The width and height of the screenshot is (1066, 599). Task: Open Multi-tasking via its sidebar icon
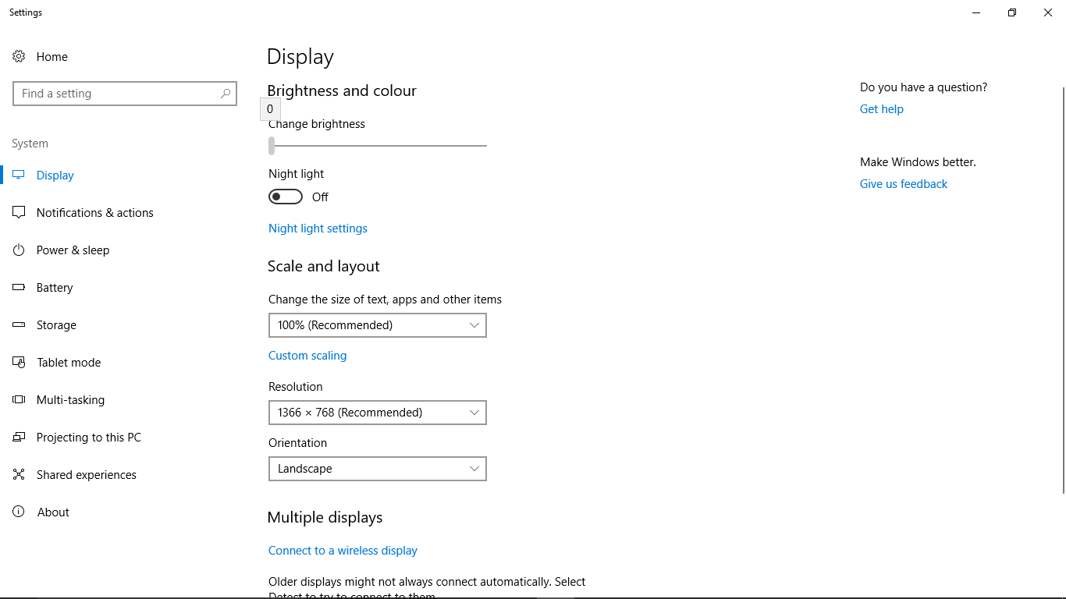19,399
